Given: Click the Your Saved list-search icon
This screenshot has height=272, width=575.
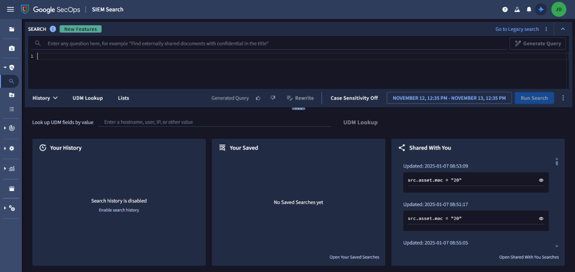Looking at the screenshot, I should 222,148.
